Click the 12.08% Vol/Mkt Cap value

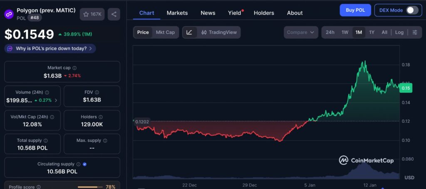pyautogui.click(x=32, y=124)
